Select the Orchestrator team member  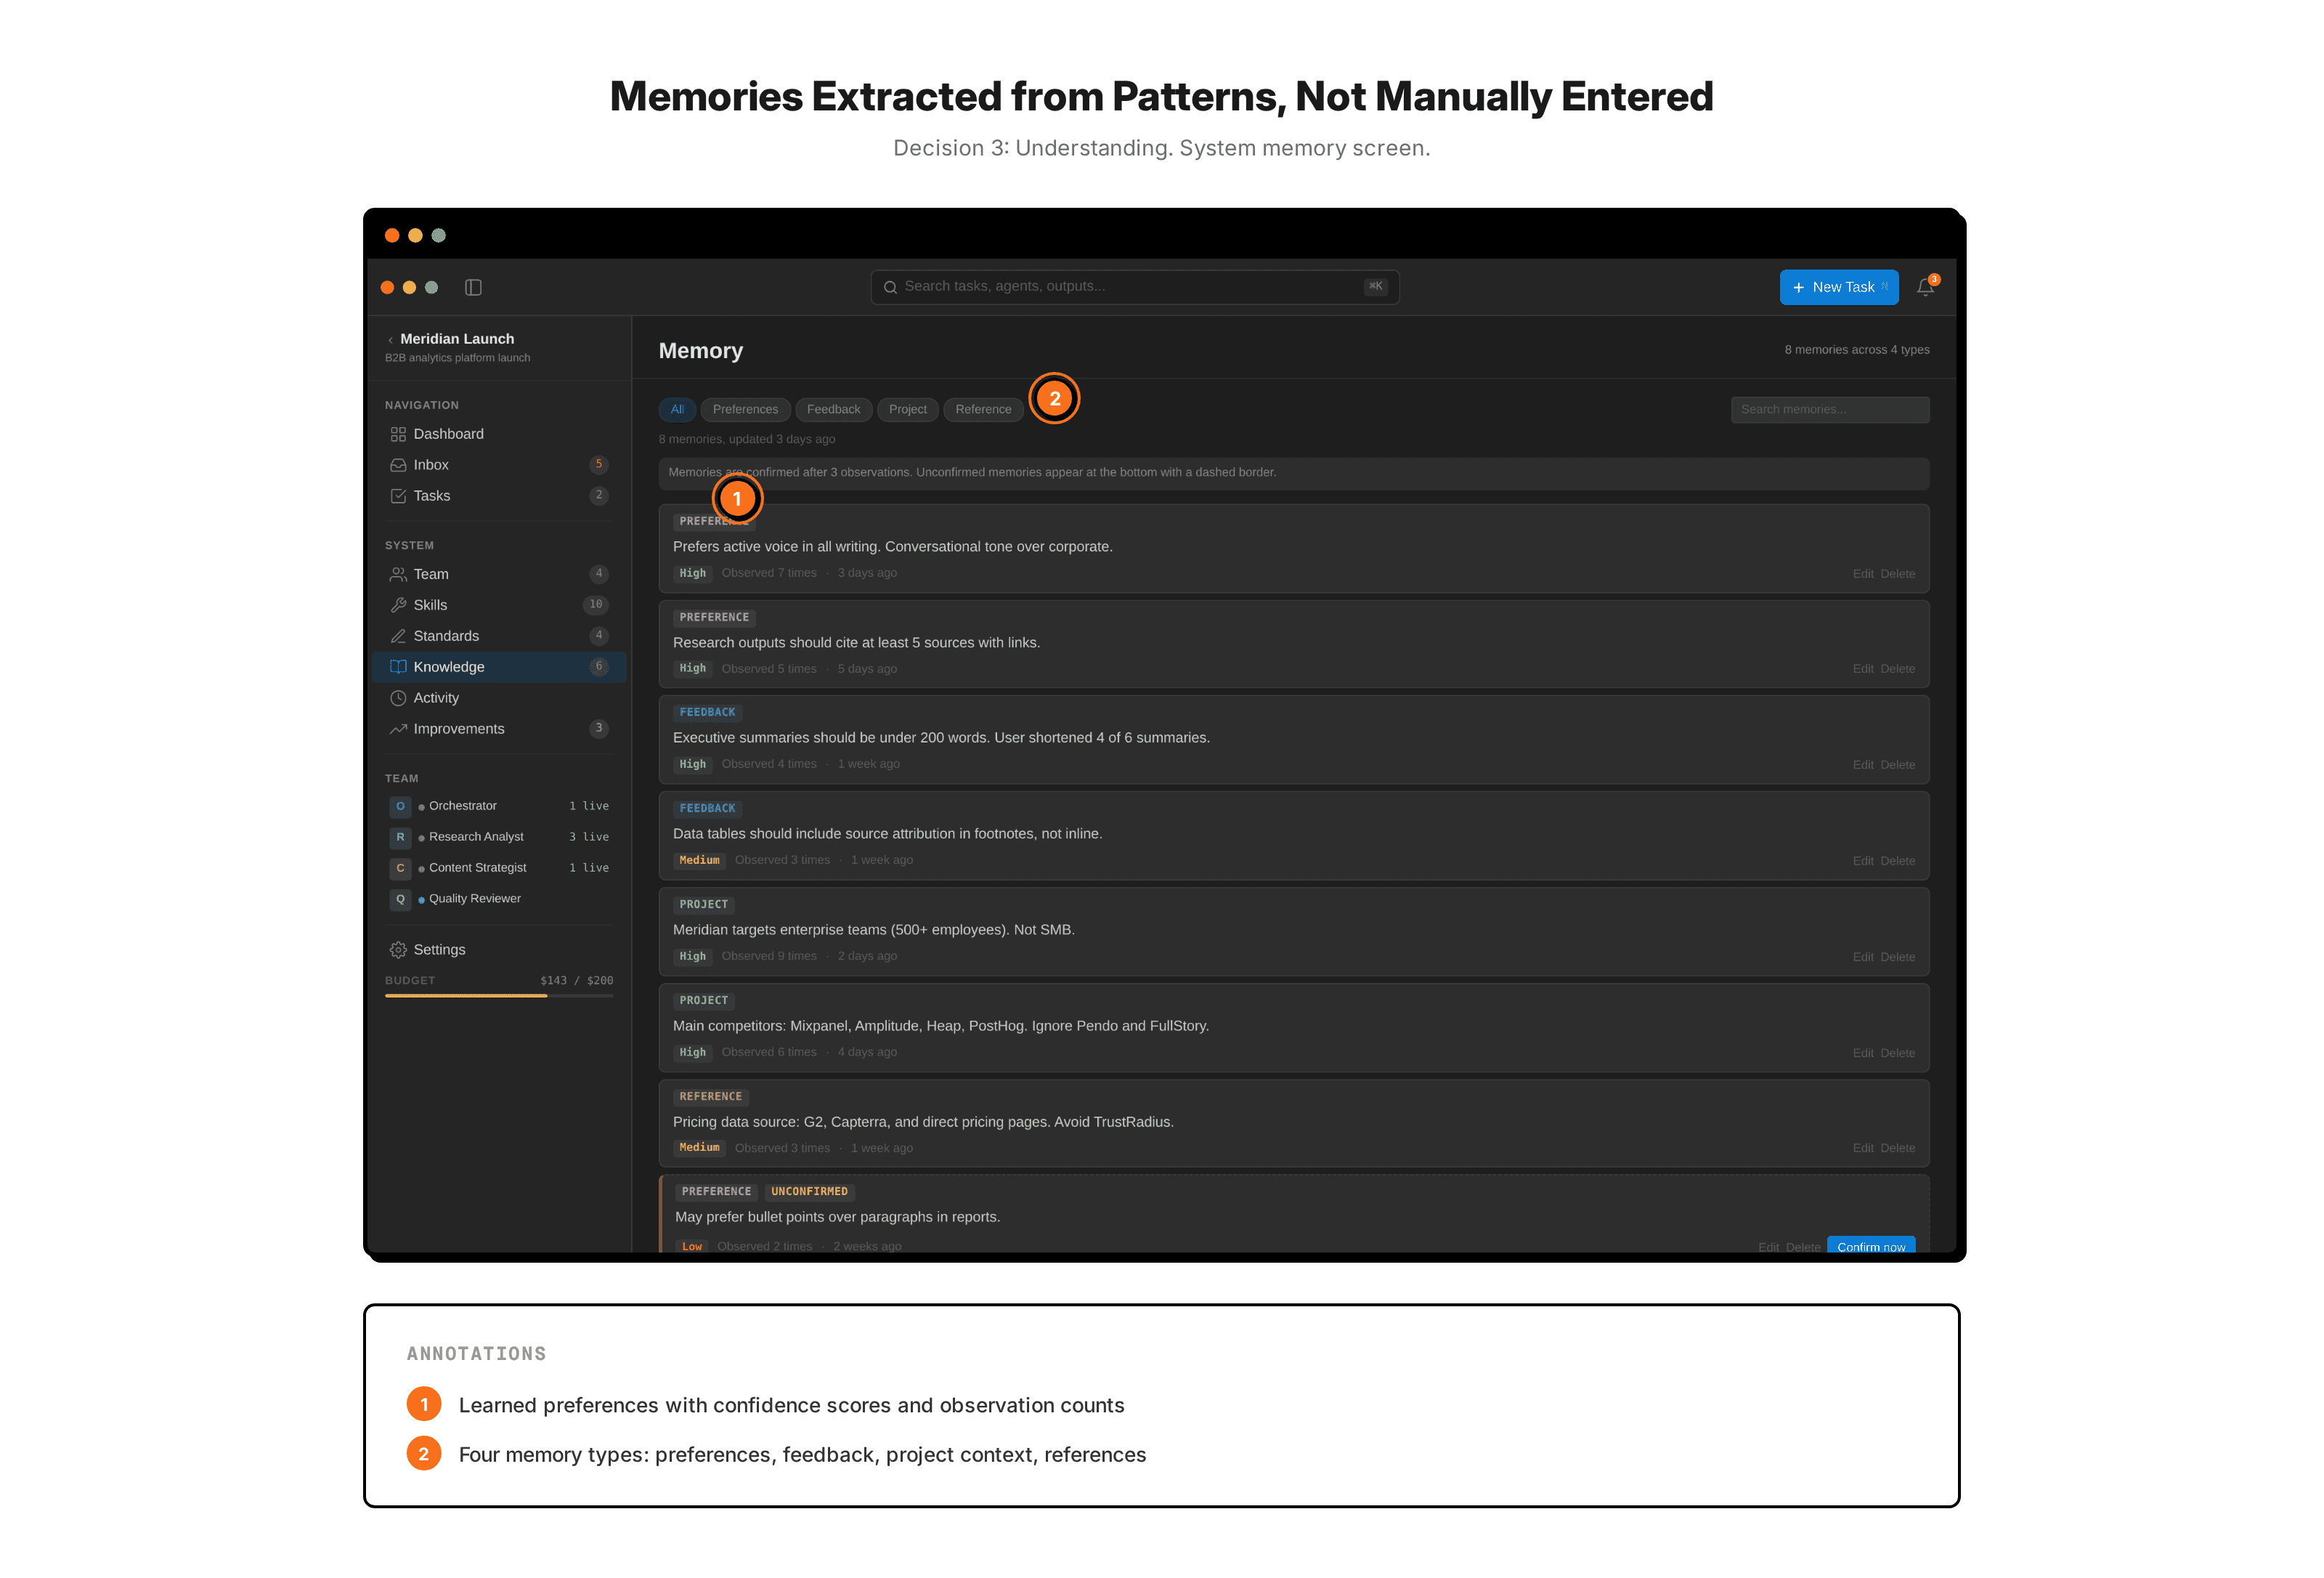pyautogui.click(x=499, y=806)
